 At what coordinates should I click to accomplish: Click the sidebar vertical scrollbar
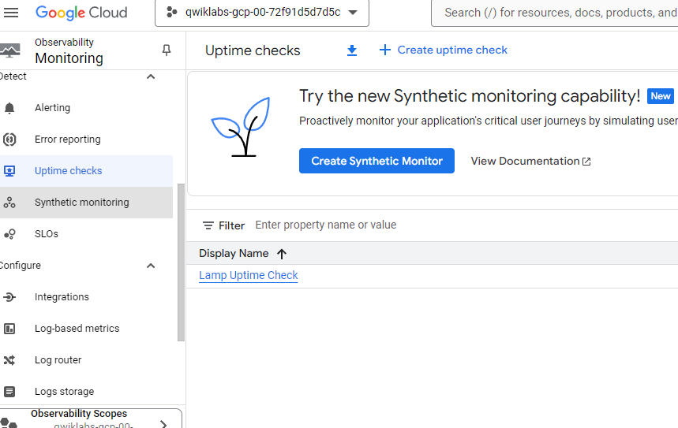point(181,262)
